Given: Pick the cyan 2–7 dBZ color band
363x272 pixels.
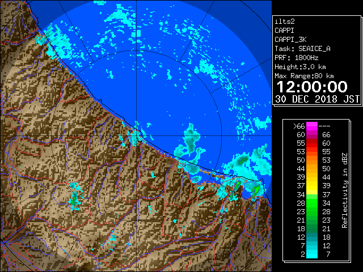Looking at the screenshot, I should pos(312,254).
